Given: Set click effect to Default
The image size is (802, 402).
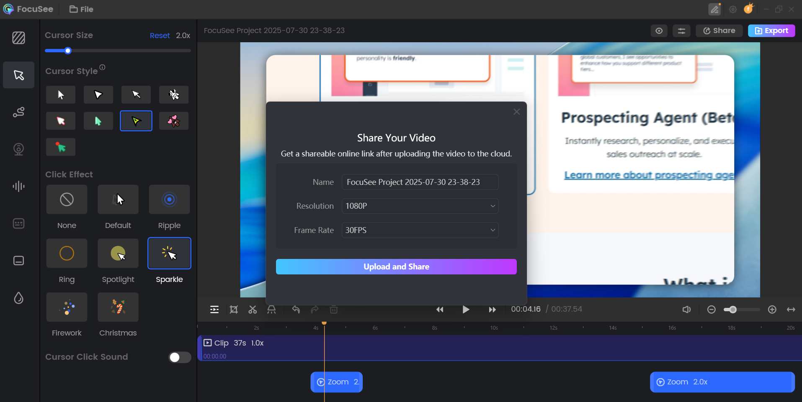Looking at the screenshot, I should 118,200.
